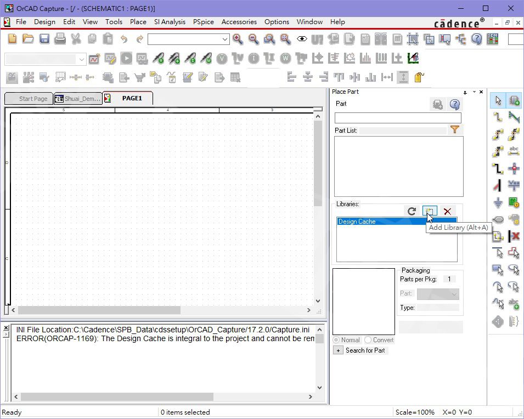Viewport: 524px width, 419px height.
Task: Open the Options menu
Action: point(277,22)
